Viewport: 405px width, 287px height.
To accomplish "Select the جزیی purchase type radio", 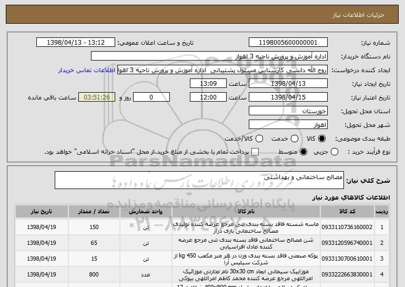I will point(334,152).
